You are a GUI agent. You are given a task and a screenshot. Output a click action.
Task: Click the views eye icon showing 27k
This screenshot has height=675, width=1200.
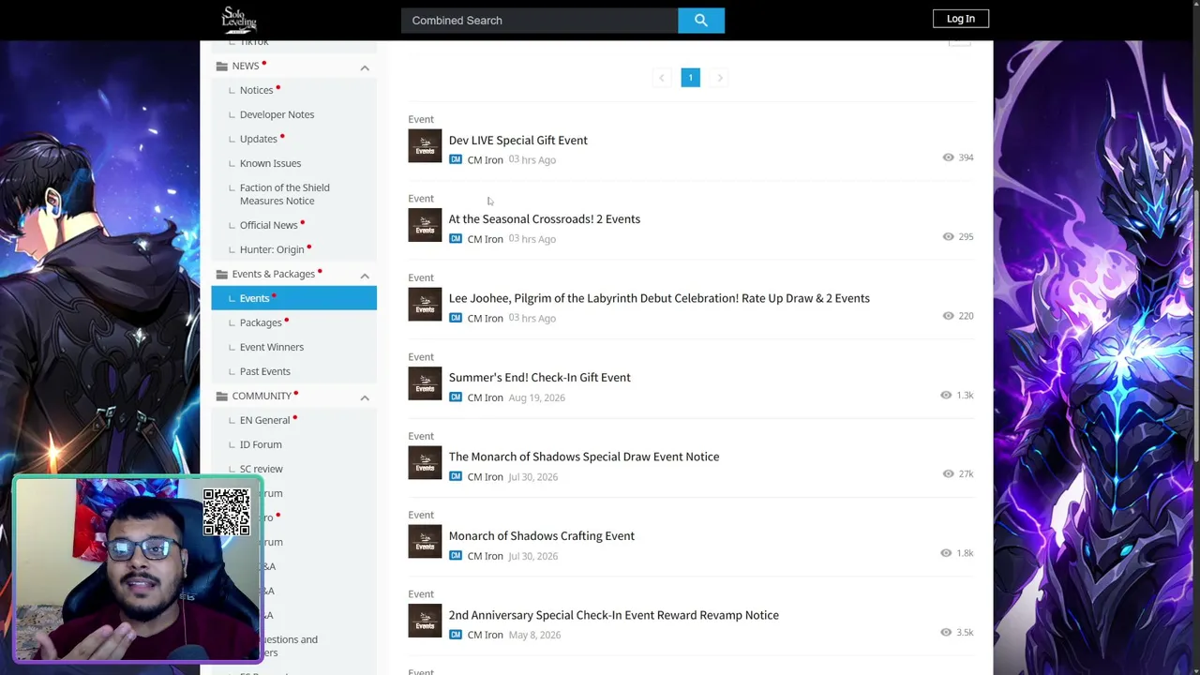[x=948, y=474]
